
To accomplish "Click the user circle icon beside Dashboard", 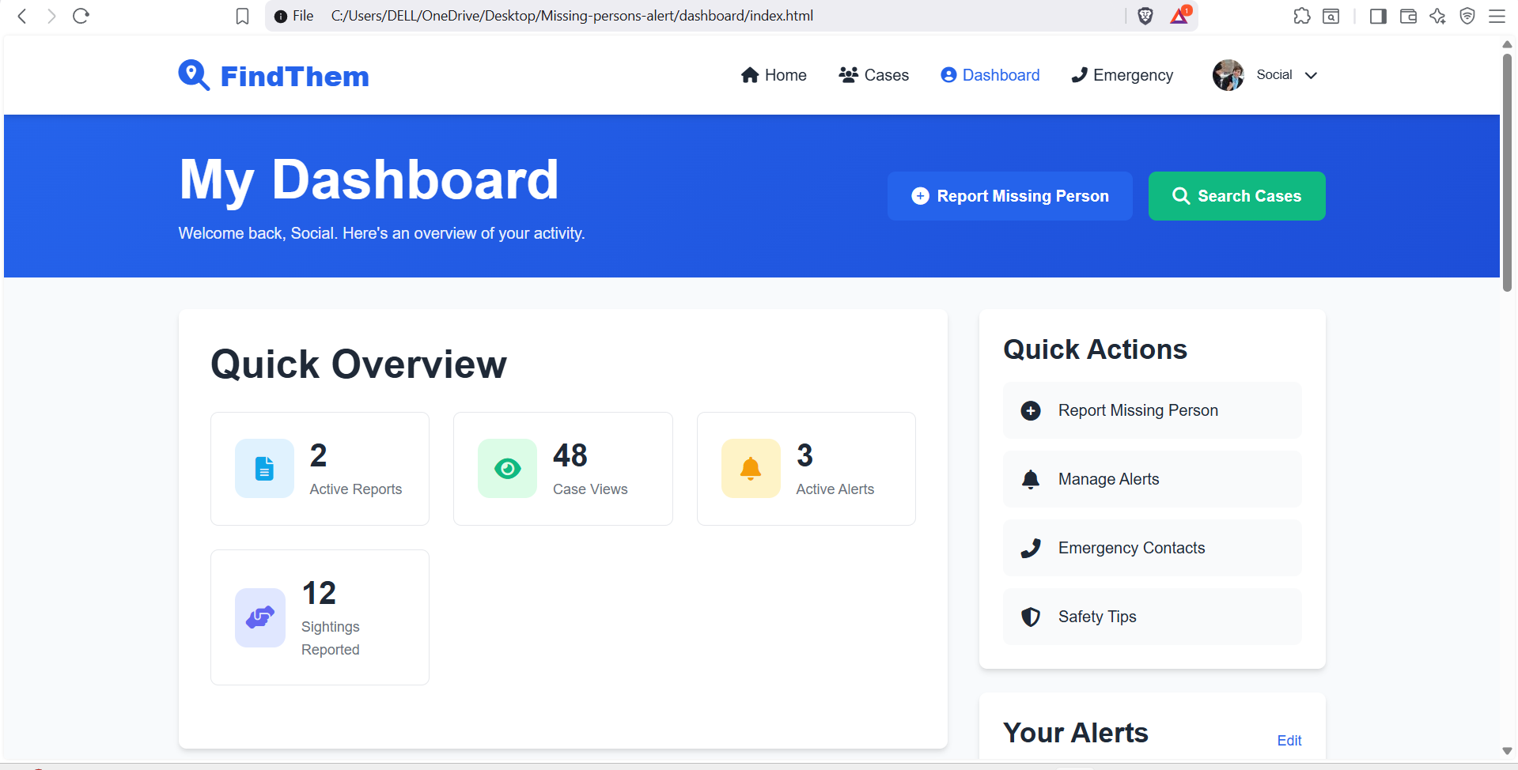I will 948,75.
